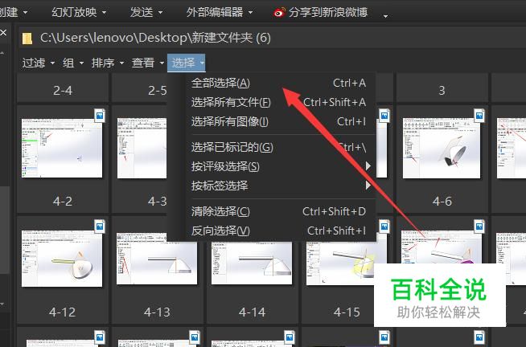Screen dimensions: 526x347
Task: Close the left panel with X
Action: (x=3, y=32)
